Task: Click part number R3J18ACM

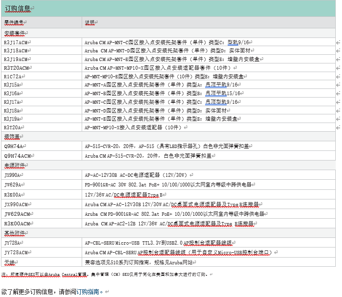Action: pos(16,50)
